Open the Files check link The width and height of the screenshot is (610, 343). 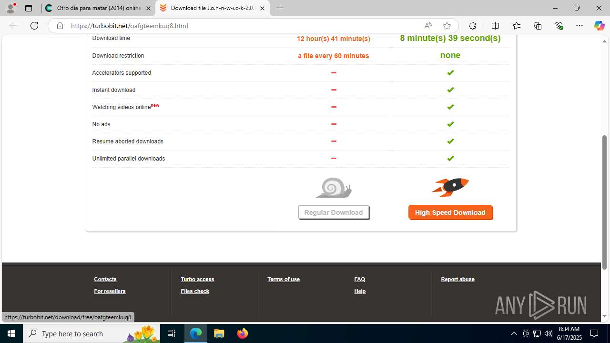195,291
